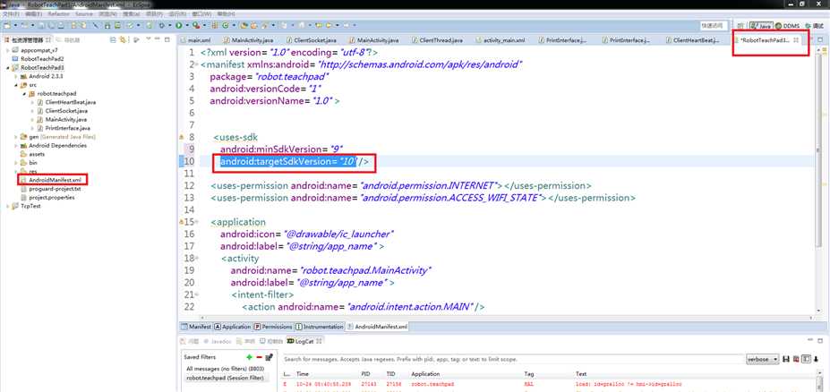Select RobotTeachPad2 project in explorer
Viewport: 830px width, 392px height.
(39, 59)
